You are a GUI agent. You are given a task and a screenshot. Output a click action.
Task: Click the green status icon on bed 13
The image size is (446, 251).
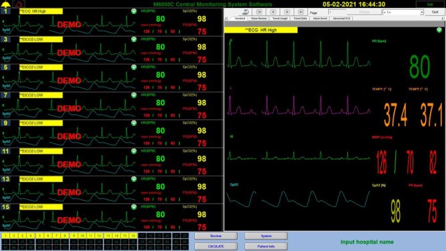click(134, 179)
